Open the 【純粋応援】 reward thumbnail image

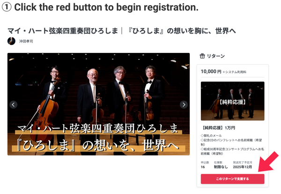(232, 101)
